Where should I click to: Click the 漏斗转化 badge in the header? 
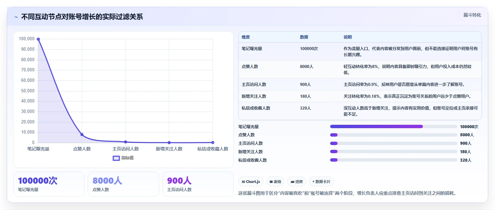472,15
